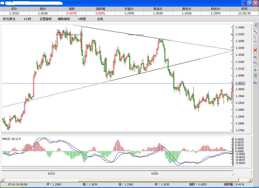The height and width of the screenshot is (188, 259).
Task: Click the HL high-low marker icon
Action: (x=255, y=83)
